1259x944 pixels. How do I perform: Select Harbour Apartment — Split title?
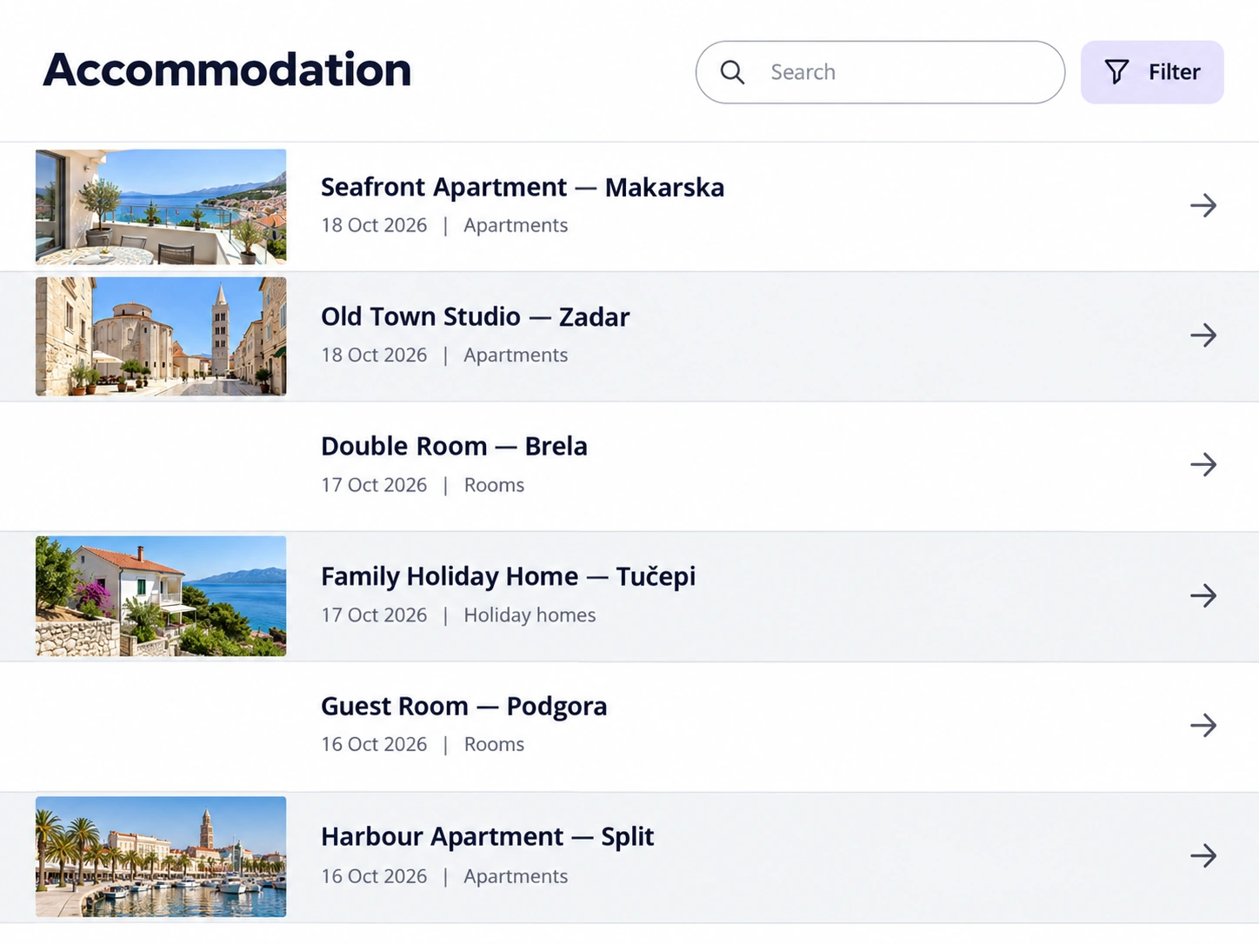click(488, 836)
